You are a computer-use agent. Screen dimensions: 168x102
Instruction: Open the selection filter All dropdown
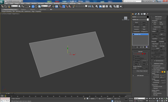14,6
